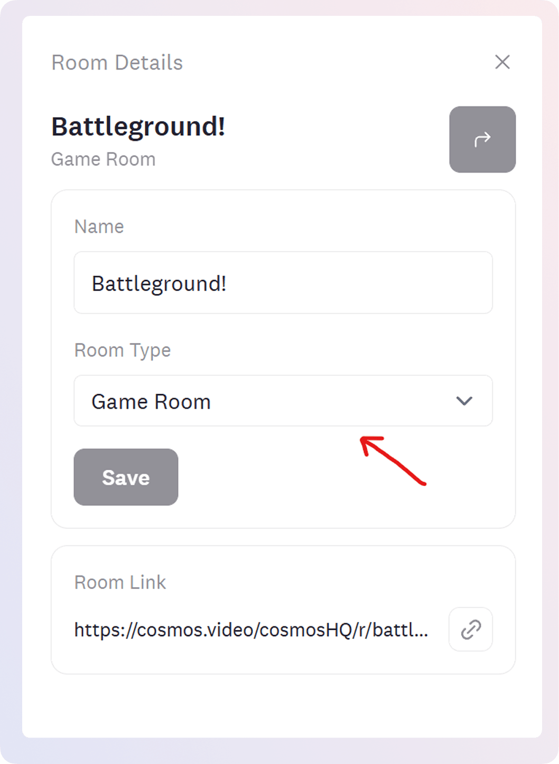Click the chevron arrow in Room Type

tap(464, 401)
